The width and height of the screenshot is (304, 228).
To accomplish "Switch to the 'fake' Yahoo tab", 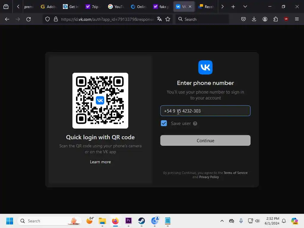I will click(161, 7).
